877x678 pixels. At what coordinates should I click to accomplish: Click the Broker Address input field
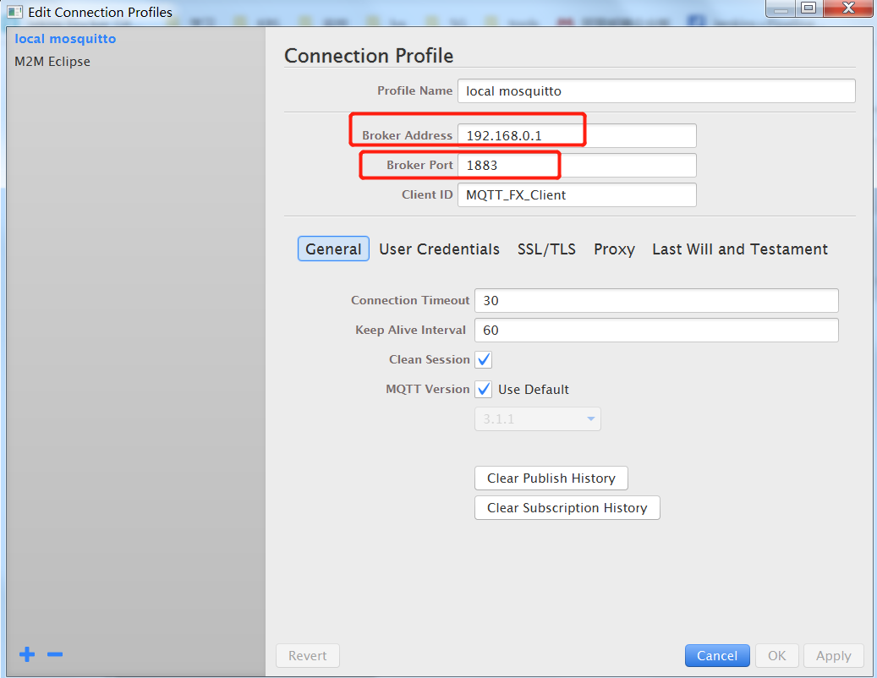click(x=577, y=135)
